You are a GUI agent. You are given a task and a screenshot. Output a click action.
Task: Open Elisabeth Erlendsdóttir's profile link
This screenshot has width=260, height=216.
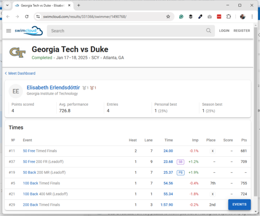(x=53, y=87)
